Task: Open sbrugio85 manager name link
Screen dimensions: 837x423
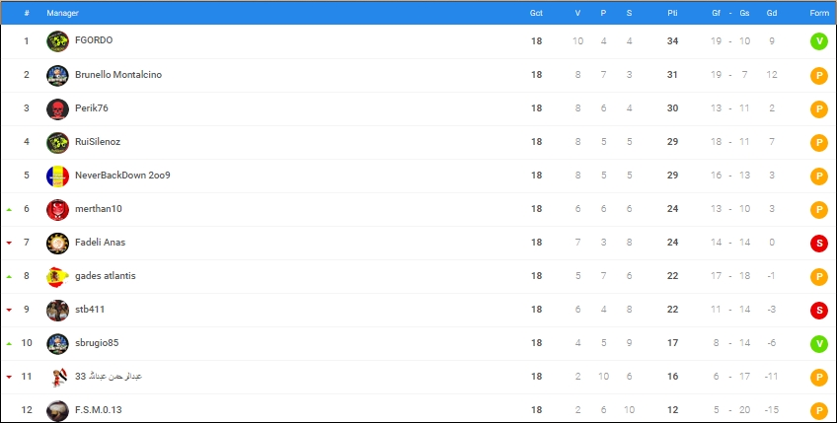Action: pos(97,343)
